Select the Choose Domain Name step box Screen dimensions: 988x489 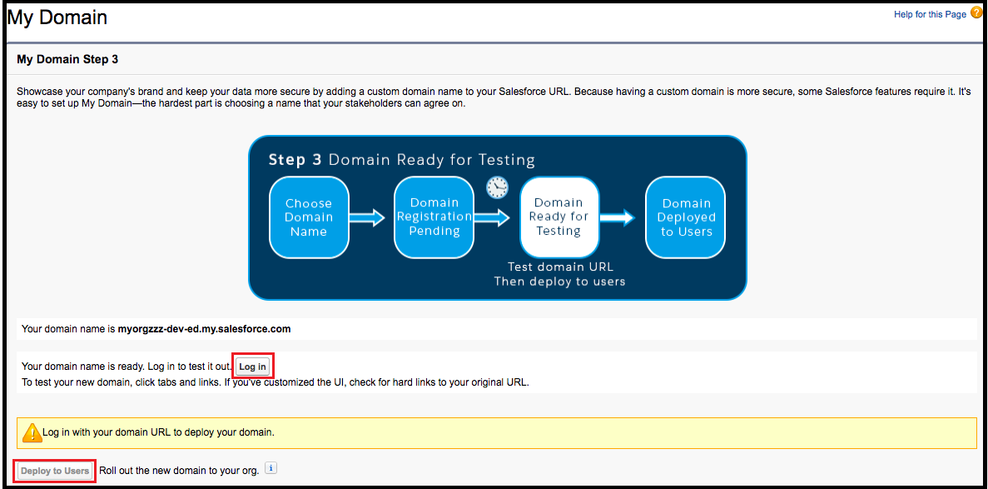coord(309,217)
